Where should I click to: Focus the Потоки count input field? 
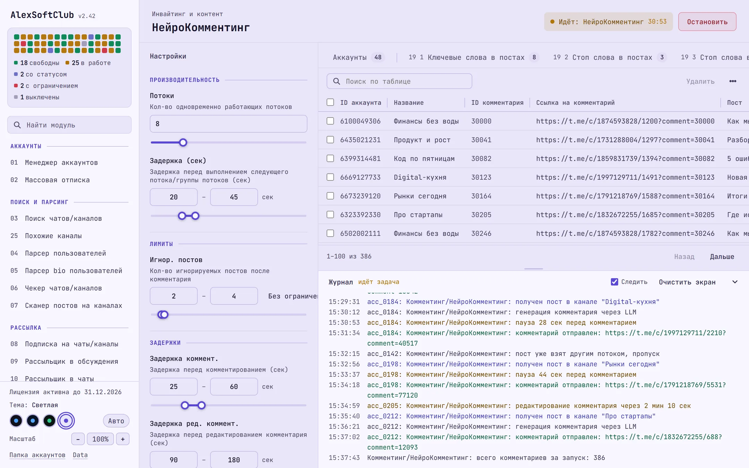point(229,124)
